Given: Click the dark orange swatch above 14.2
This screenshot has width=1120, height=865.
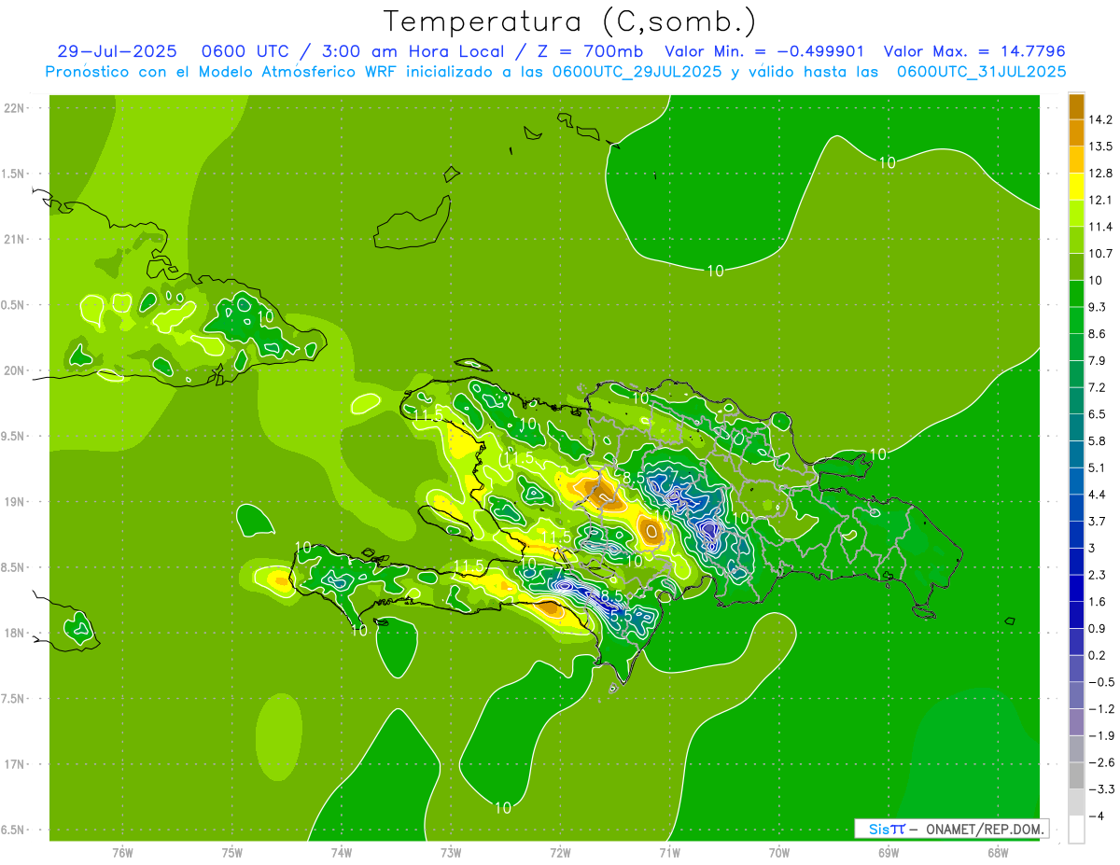Looking at the screenshot, I should pos(1076,106).
